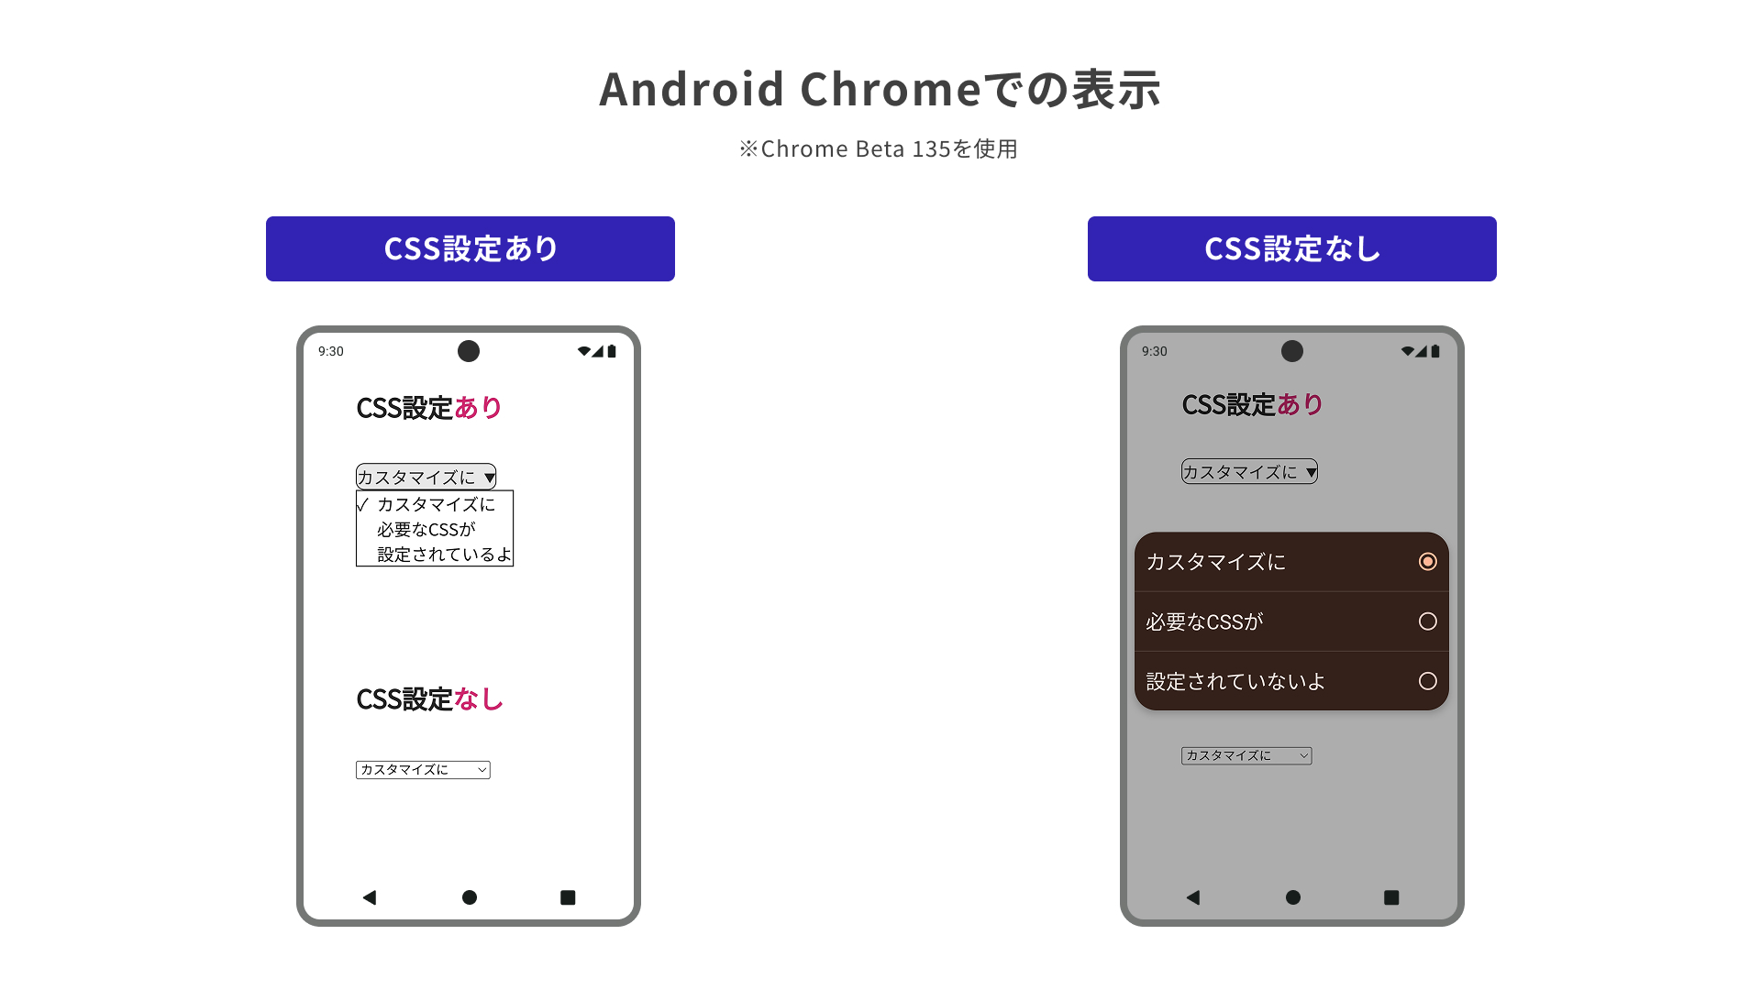Click the CSS設定あり button

(x=470, y=249)
